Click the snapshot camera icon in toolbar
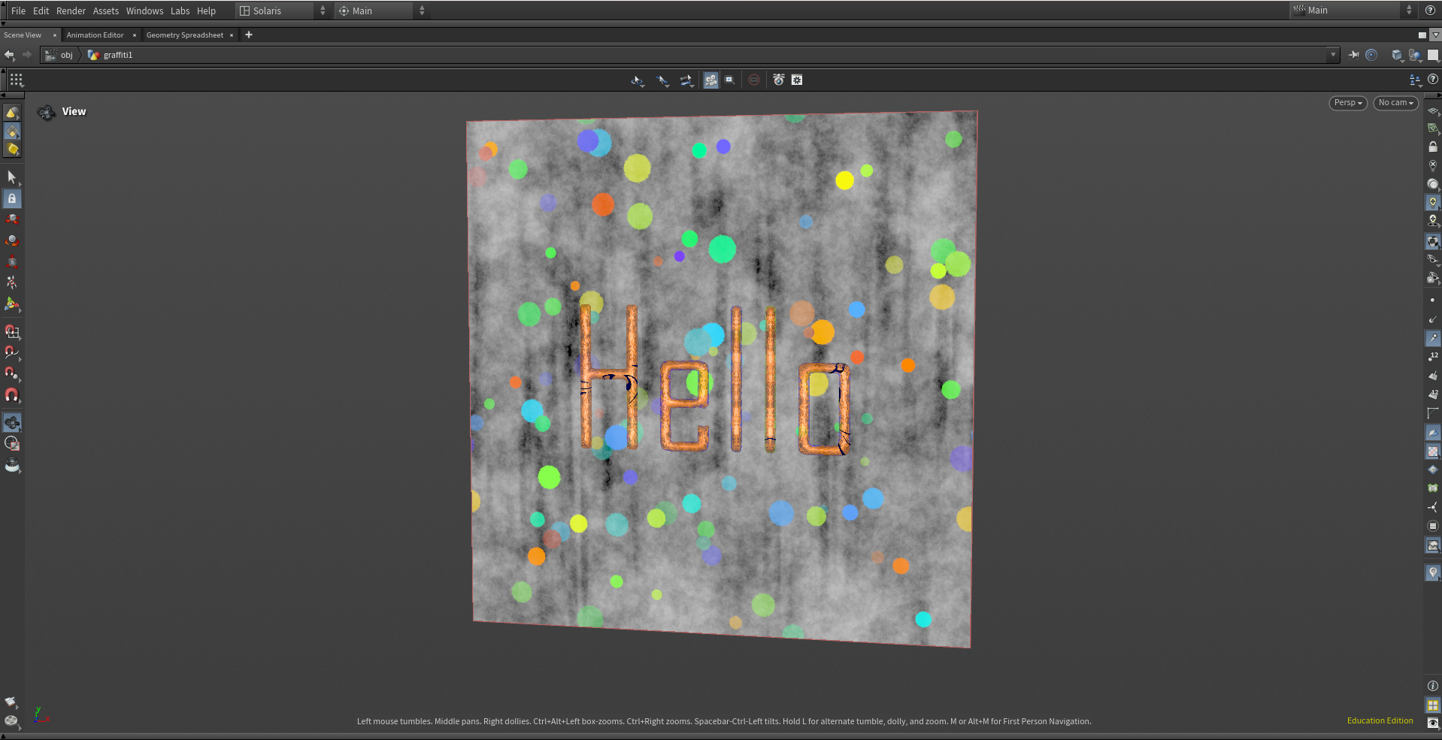1442x740 pixels. [x=778, y=80]
